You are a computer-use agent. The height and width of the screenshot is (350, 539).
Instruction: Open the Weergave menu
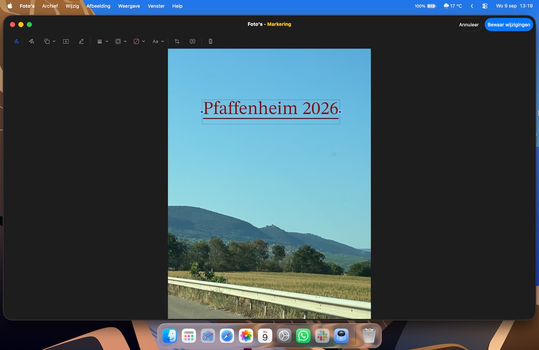129,6
